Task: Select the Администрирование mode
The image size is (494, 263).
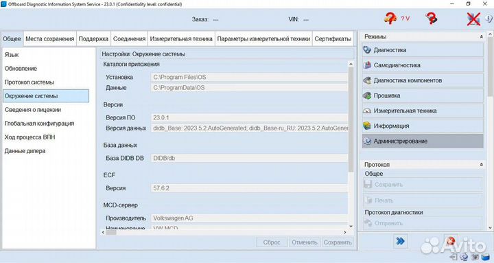Action: point(423,141)
